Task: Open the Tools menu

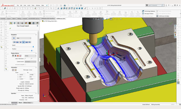Action: [x=33, y=5]
